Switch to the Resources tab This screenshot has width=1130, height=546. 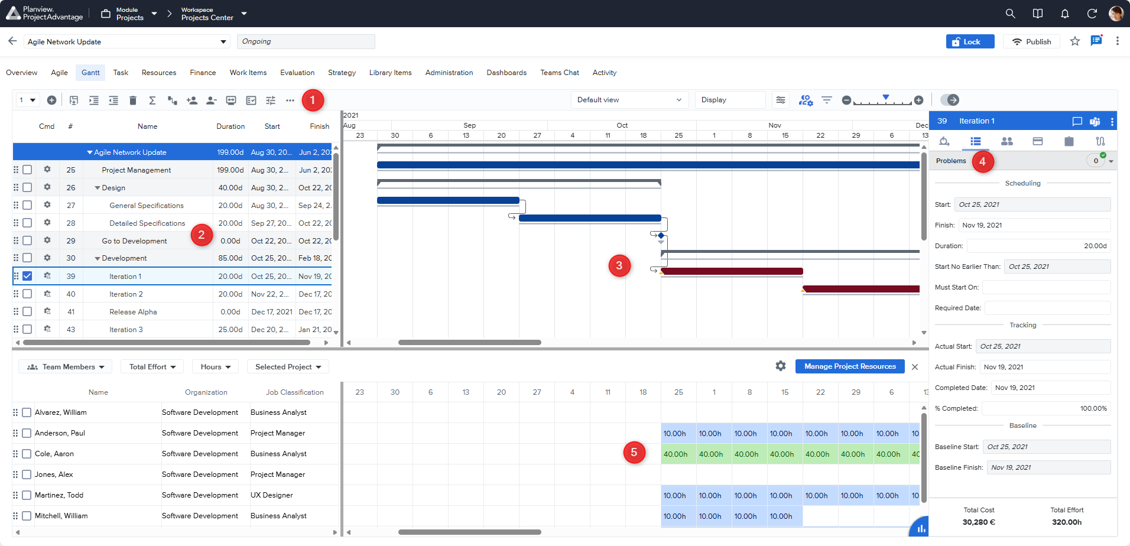coord(158,73)
